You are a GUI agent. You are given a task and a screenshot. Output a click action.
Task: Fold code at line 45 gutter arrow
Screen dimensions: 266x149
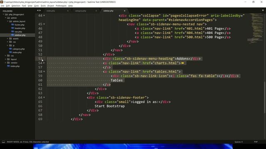(44, 24)
